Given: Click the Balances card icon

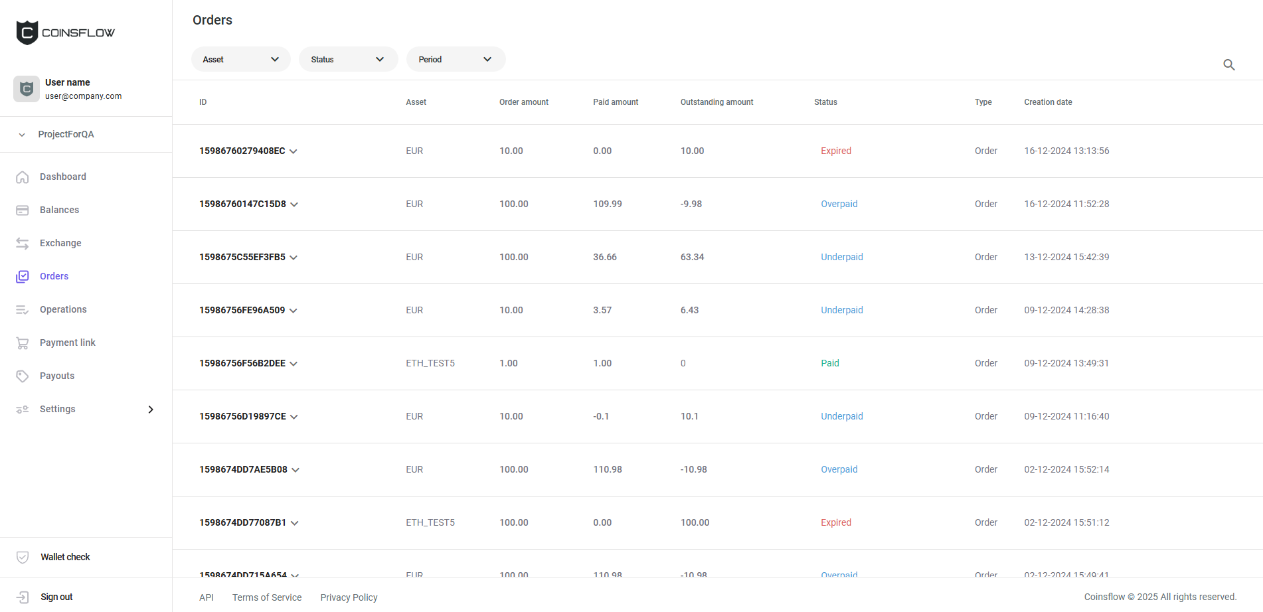Looking at the screenshot, I should (23, 210).
